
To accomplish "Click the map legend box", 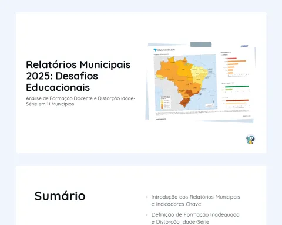I will click(165, 102).
